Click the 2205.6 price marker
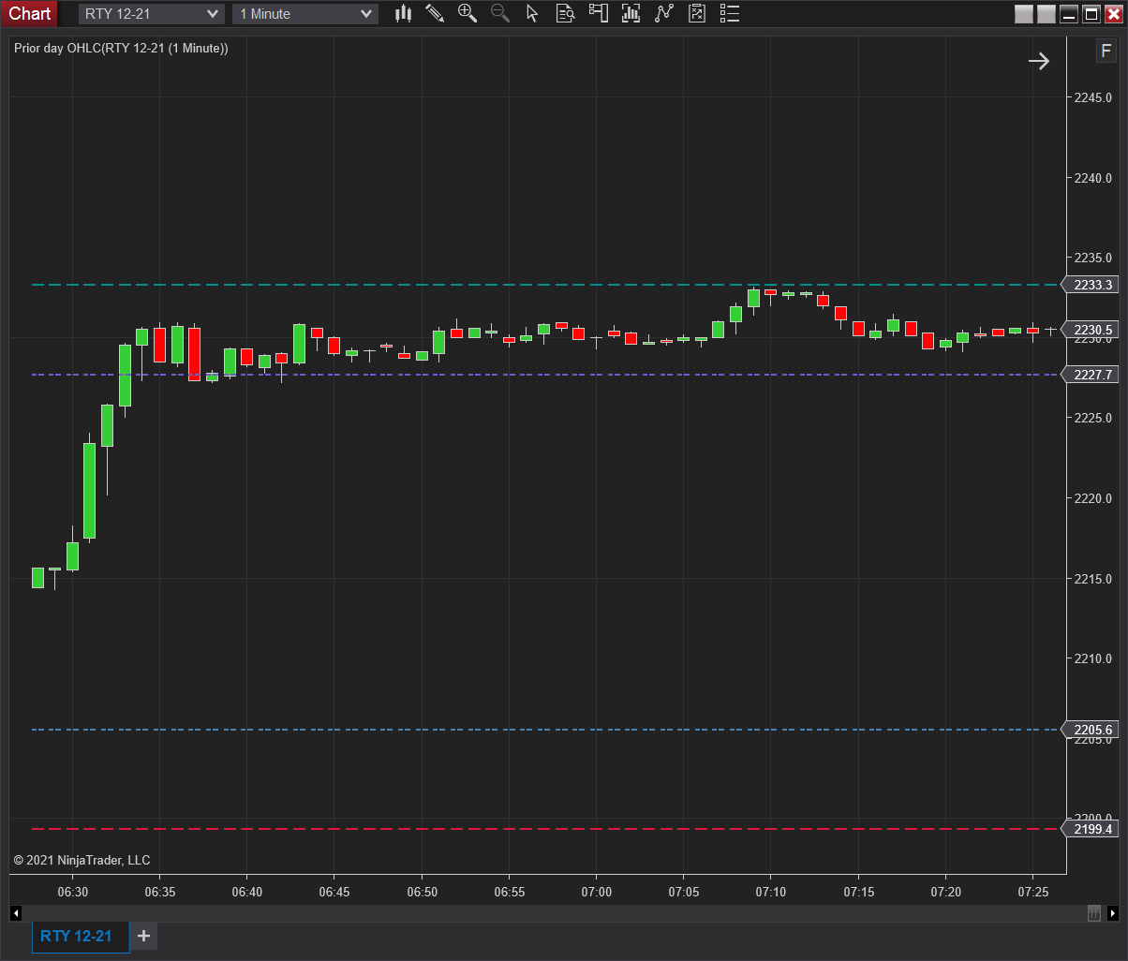 (1091, 730)
